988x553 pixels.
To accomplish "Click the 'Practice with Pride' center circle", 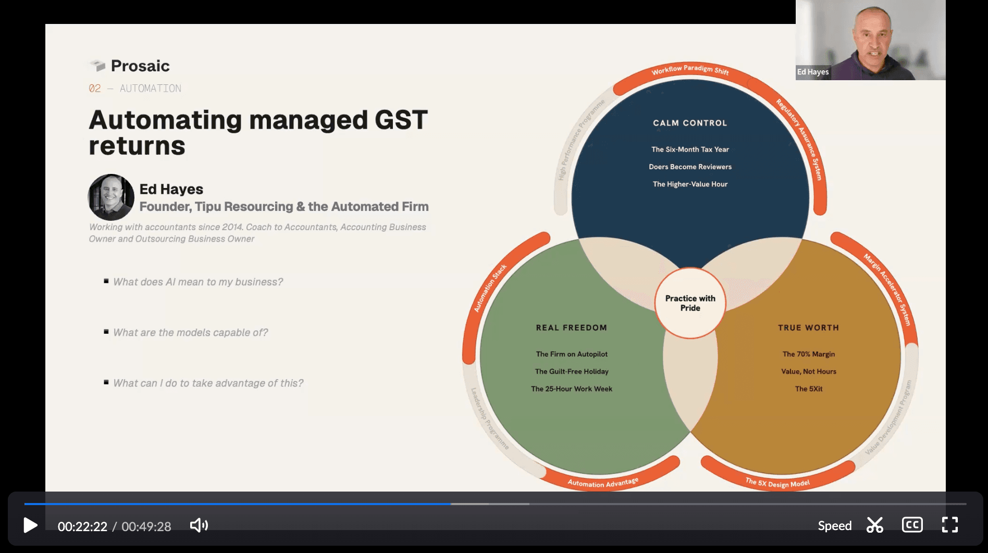I will pyautogui.click(x=690, y=303).
